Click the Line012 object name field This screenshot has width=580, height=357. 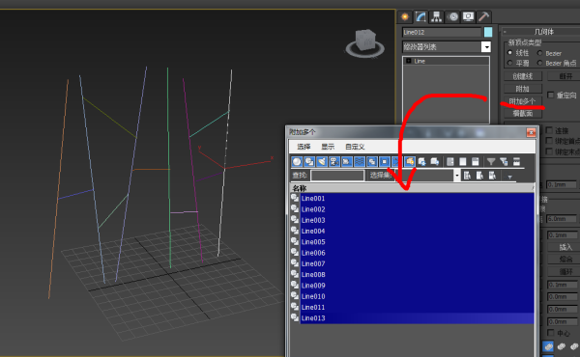tap(442, 32)
